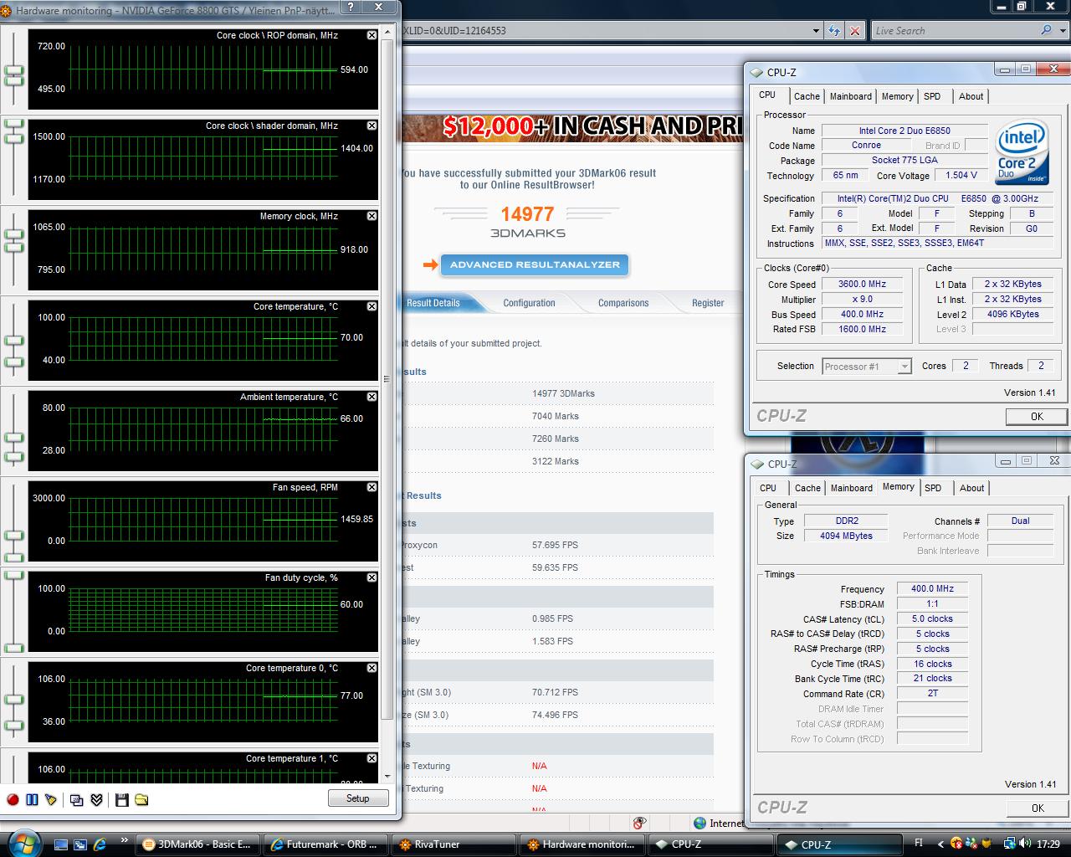Hide the Core temperature 0 graph
The width and height of the screenshot is (1071, 857).
pos(372,668)
